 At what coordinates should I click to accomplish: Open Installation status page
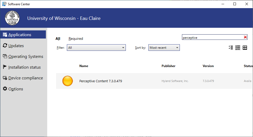tap(24, 67)
